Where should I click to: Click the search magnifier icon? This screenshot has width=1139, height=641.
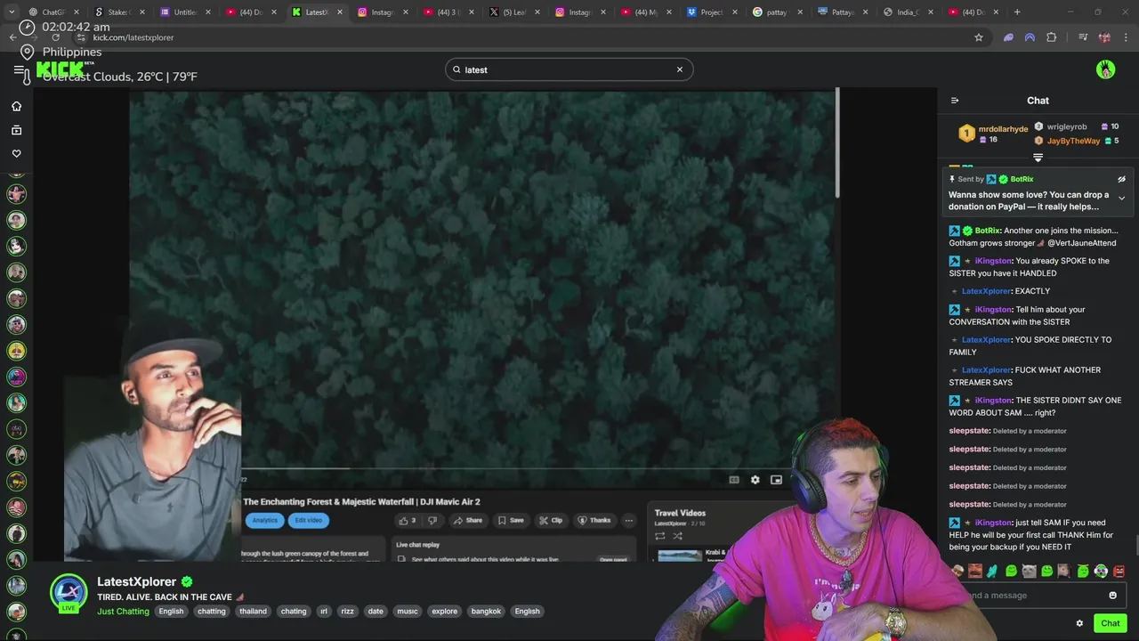click(456, 69)
